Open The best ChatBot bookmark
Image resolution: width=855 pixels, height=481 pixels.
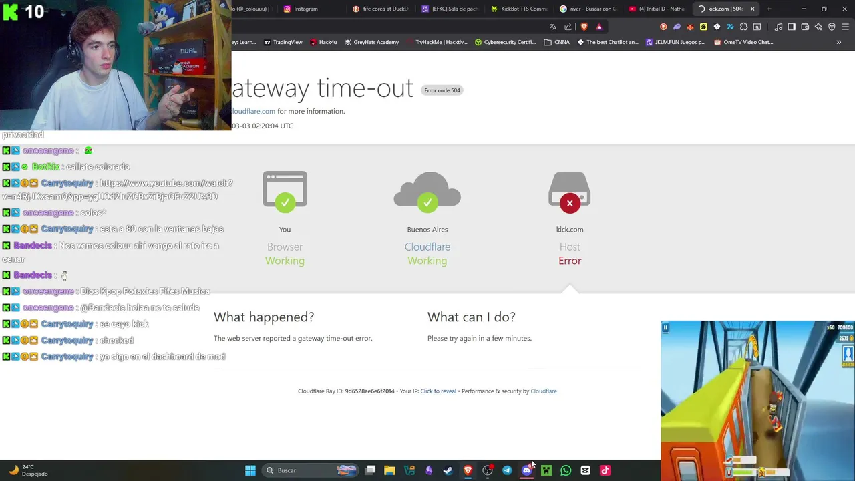click(608, 42)
